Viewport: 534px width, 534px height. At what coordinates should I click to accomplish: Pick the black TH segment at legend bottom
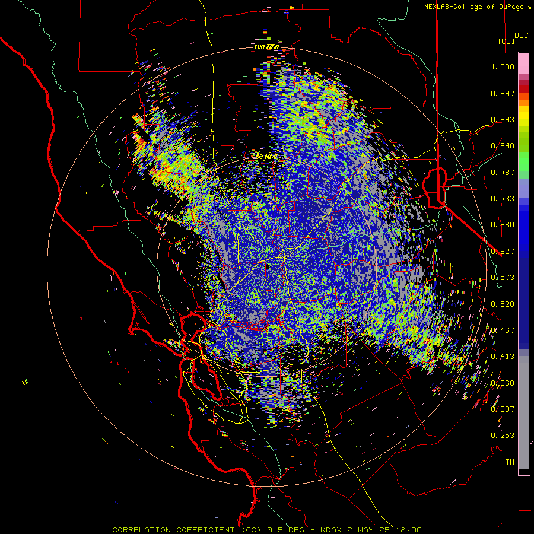(x=524, y=471)
